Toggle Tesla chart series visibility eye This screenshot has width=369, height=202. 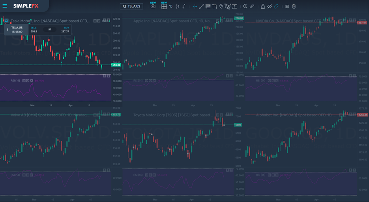95,21
